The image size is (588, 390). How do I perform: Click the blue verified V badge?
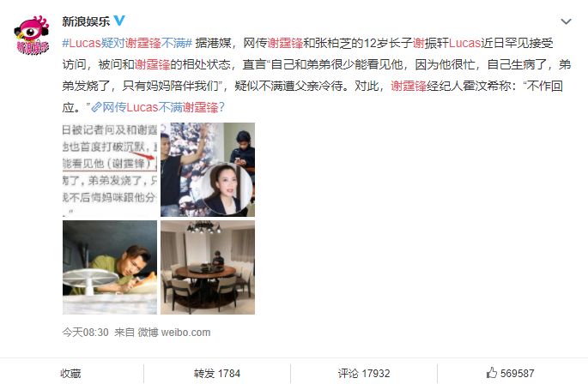coord(119,21)
